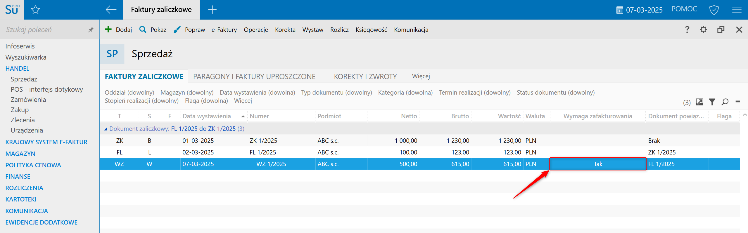Activate the Faktury zaliczkowe window tab
This screenshot has height=233, width=748.
[x=161, y=10]
